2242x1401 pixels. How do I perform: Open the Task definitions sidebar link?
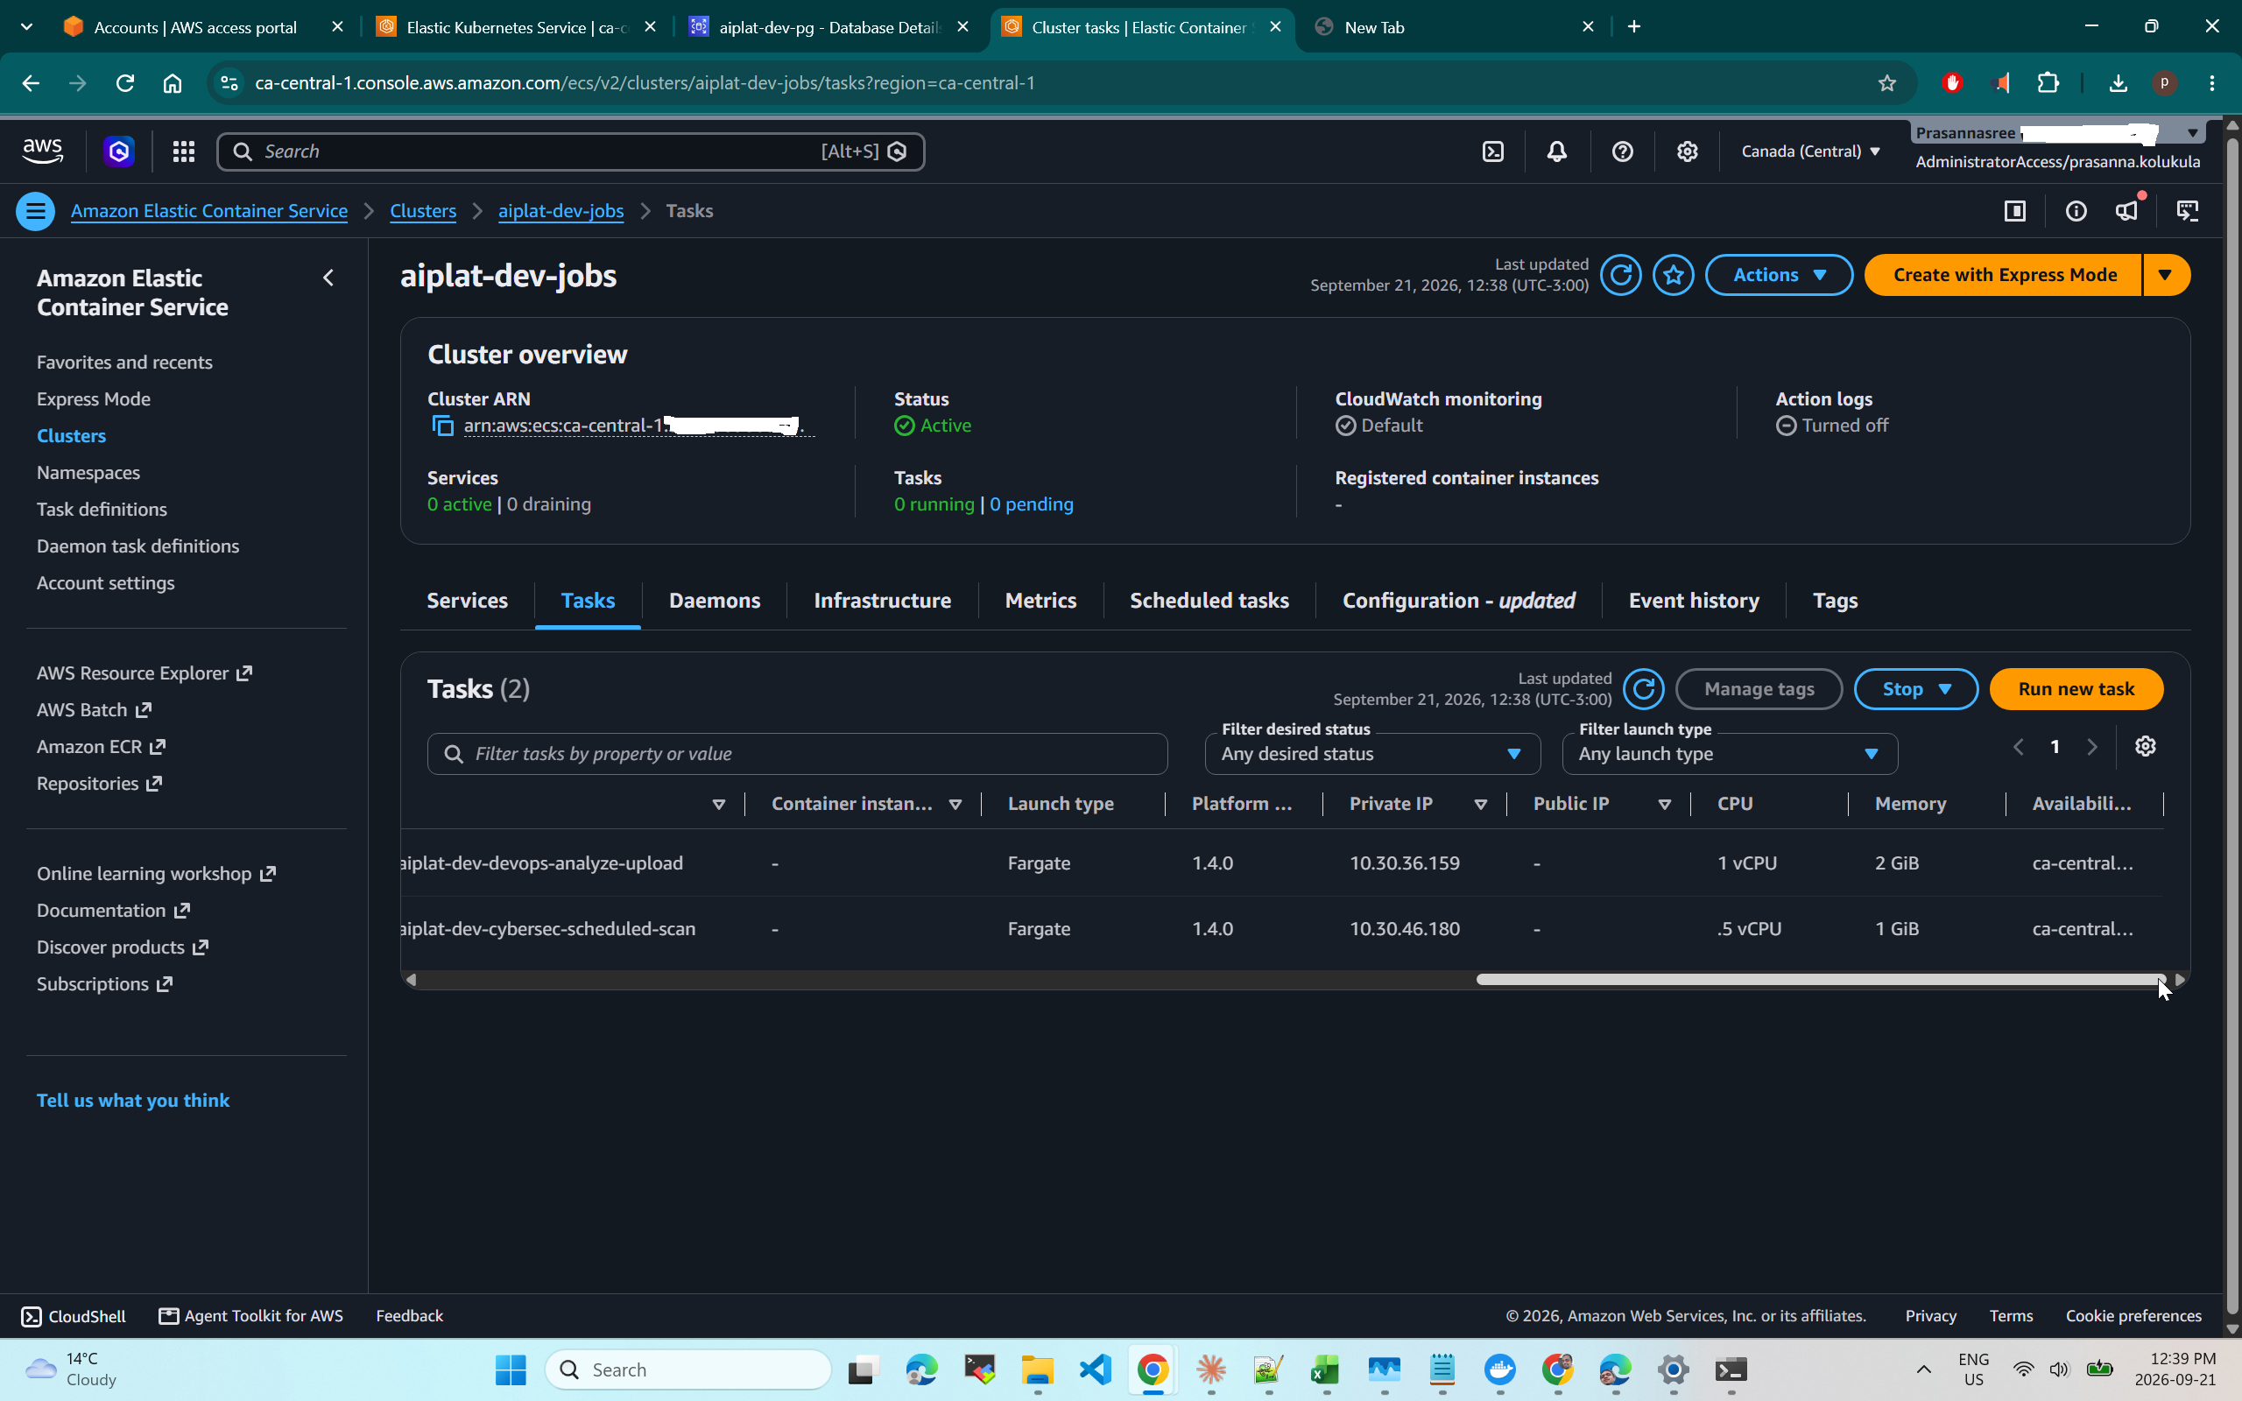coord(102,509)
